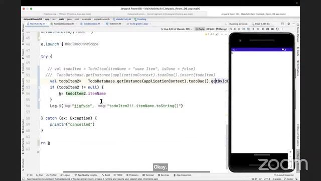Open the Services tool window
This screenshot has width=321, height=181.
pos(164,175)
